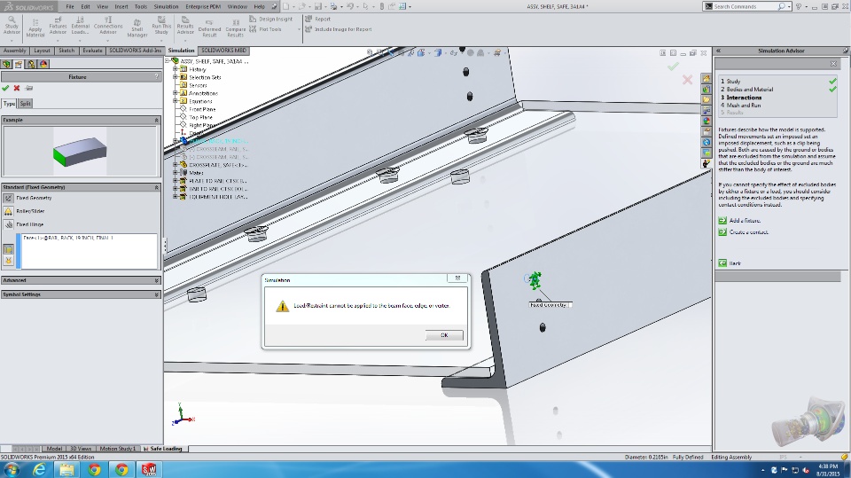Open Design Library icon in task pane
Viewport: 851px width, 478px height.
(x=707, y=90)
